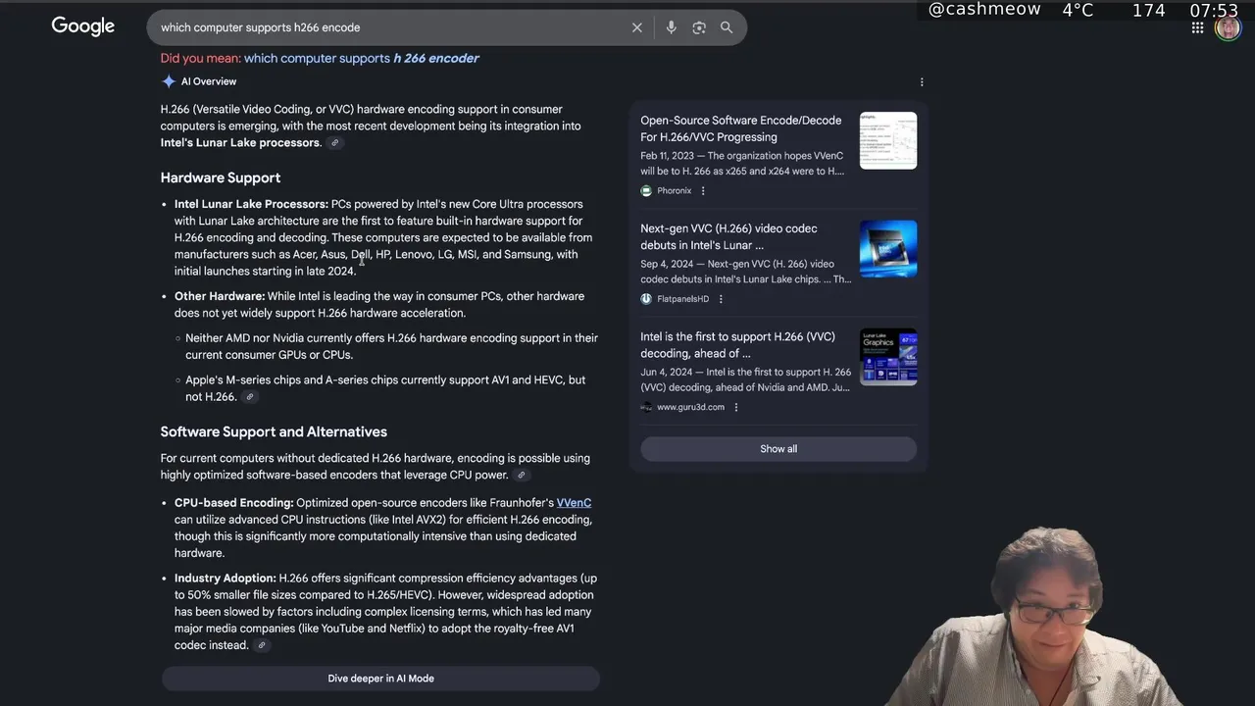Open AI Overview three-dot options menu
Screen dimensions: 1255x706
(922, 82)
